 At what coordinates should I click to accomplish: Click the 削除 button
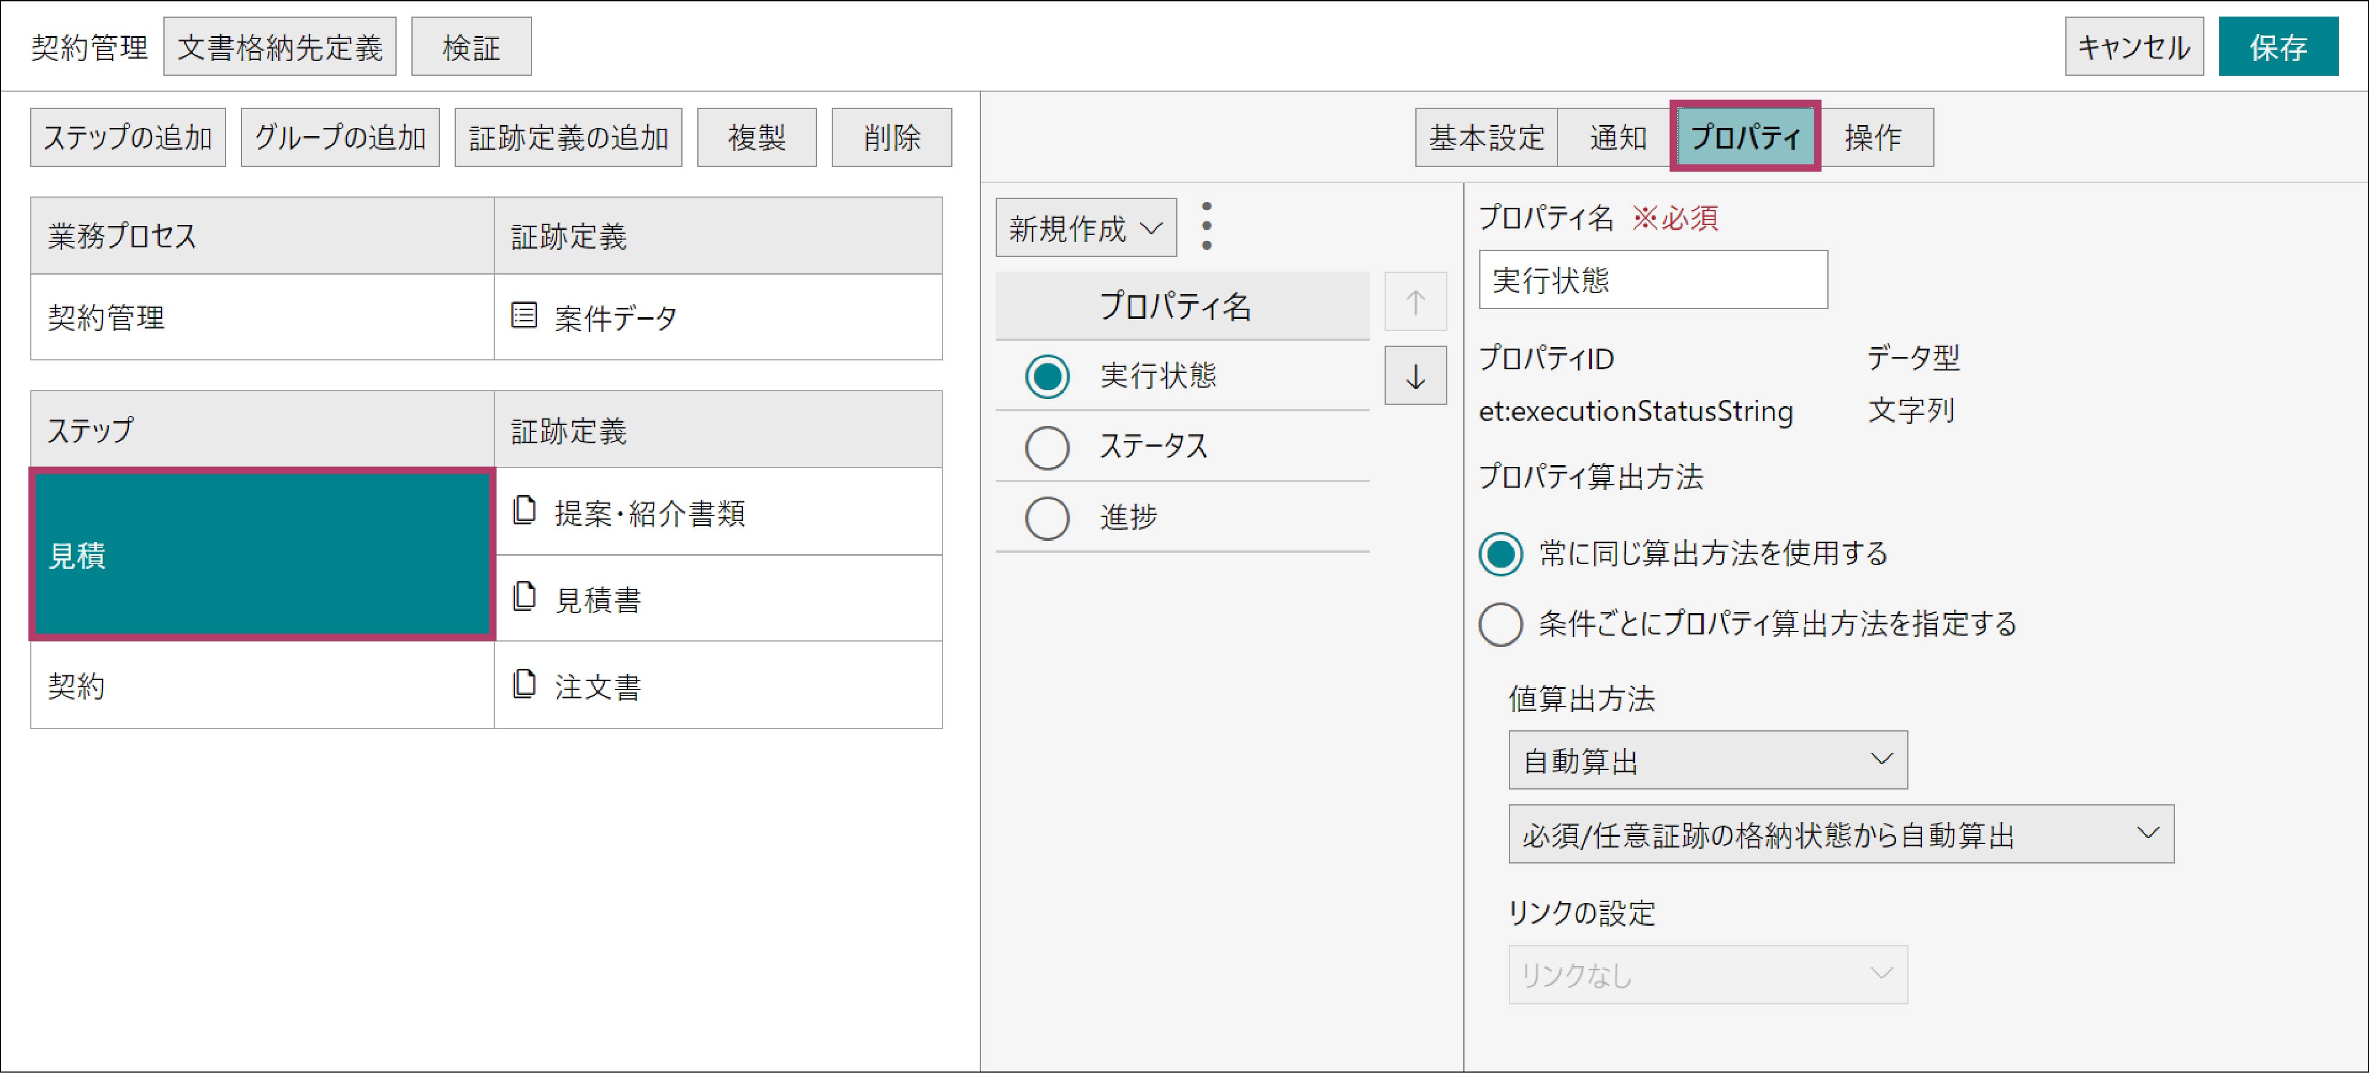[891, 137]
